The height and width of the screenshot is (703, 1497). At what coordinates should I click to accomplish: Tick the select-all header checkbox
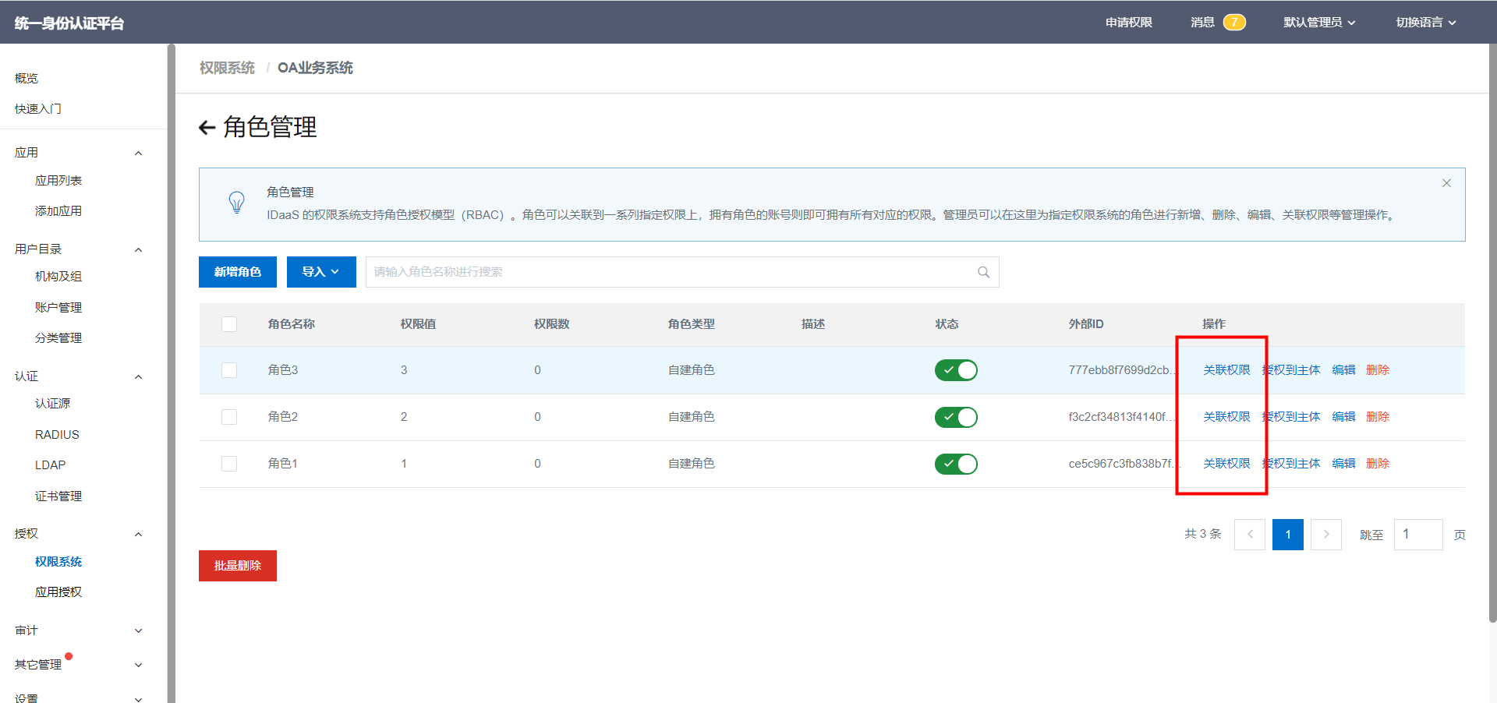pos(229,324)
